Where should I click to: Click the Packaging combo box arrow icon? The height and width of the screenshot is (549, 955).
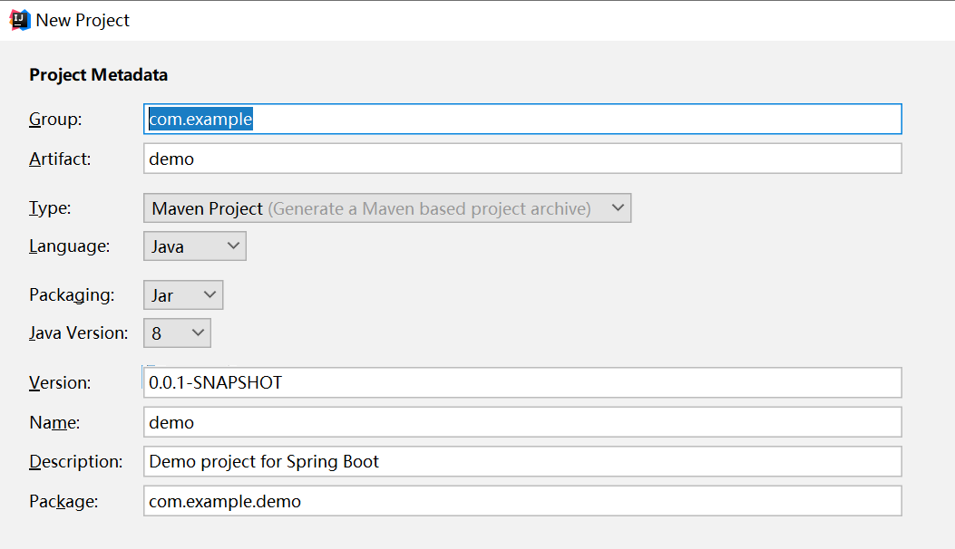(210, 294)
